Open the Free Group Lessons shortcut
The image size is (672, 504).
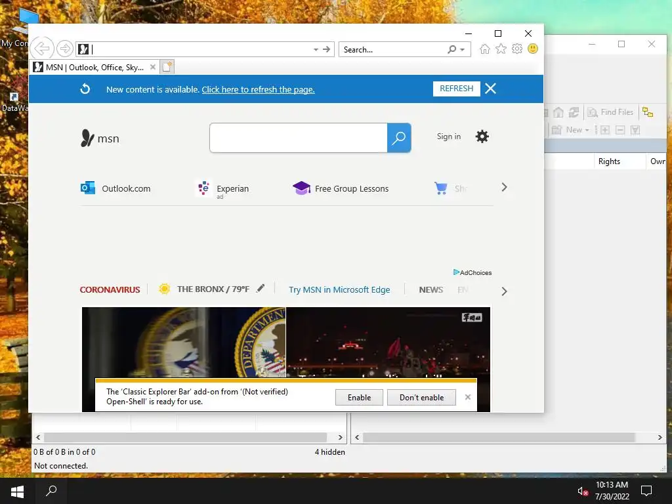pyautogui.click(x=341, y=188)
